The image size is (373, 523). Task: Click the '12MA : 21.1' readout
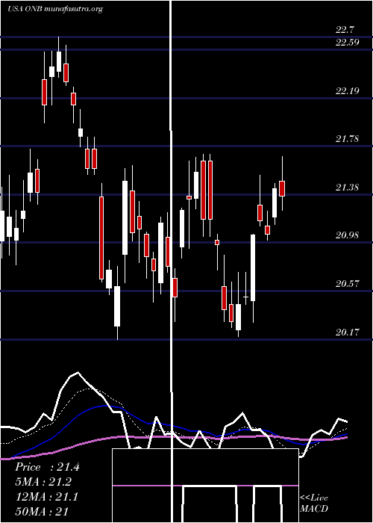tap(47, 497)
